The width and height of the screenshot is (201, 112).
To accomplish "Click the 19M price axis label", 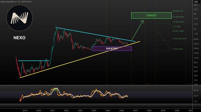I will pyautogui.click(x=196, y=80).
